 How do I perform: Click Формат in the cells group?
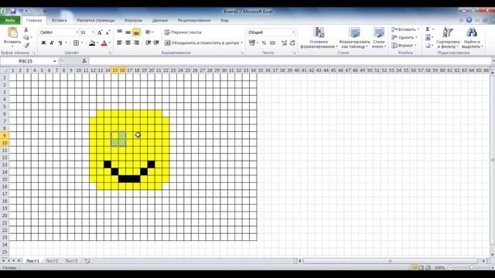pos(404,46)
